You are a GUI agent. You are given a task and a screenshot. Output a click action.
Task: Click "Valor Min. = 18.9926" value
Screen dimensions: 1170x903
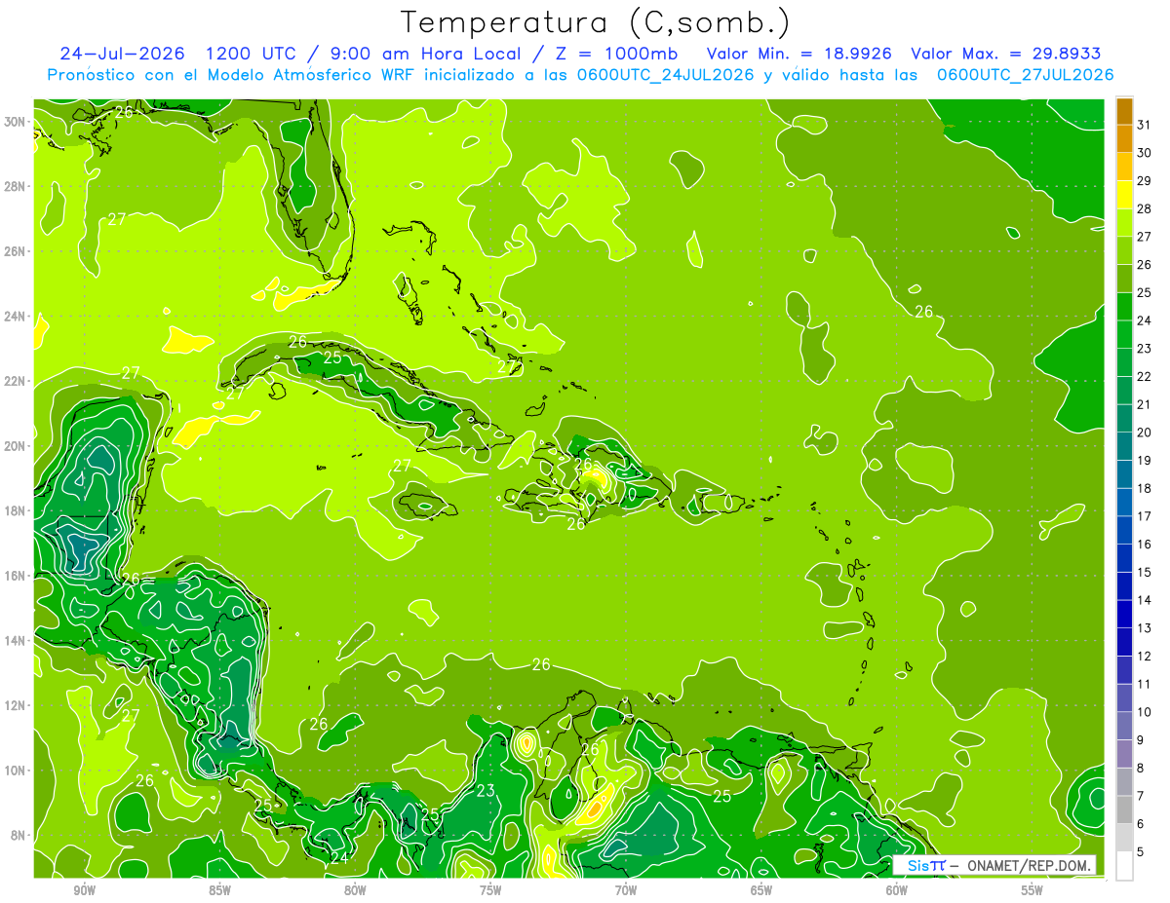(799, 54)
